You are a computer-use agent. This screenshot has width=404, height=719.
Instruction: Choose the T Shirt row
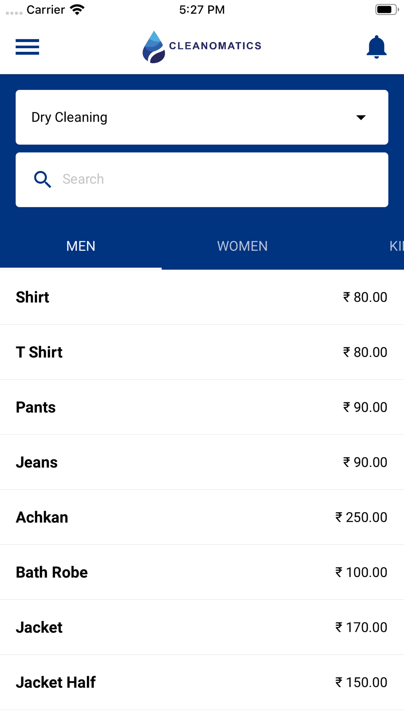[x=202, y=352]
